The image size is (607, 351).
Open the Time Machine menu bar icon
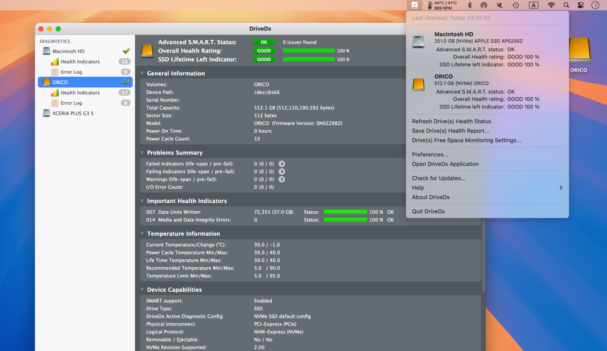coord(515,5)
